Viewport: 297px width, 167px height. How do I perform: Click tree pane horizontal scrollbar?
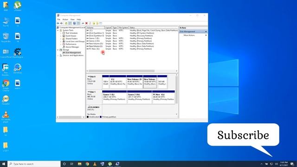click(x=70, y=117)
